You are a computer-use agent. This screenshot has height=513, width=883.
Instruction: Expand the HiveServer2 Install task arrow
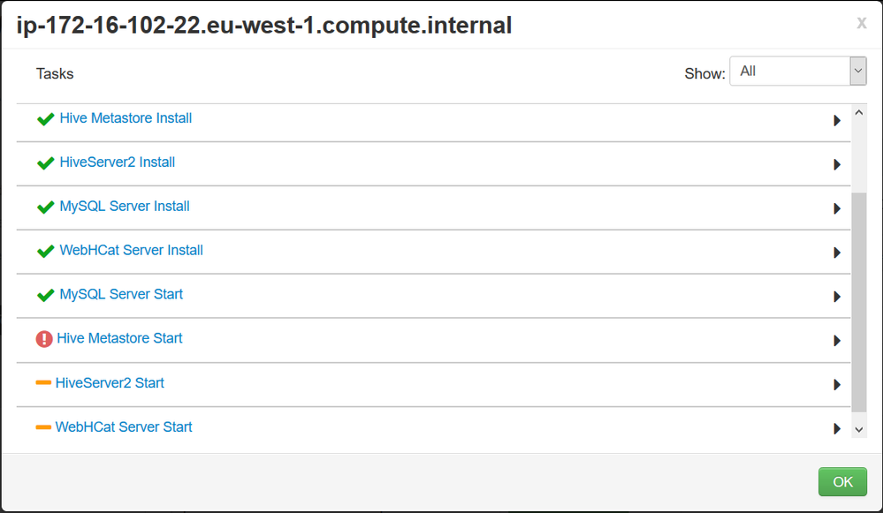(836, 164)
